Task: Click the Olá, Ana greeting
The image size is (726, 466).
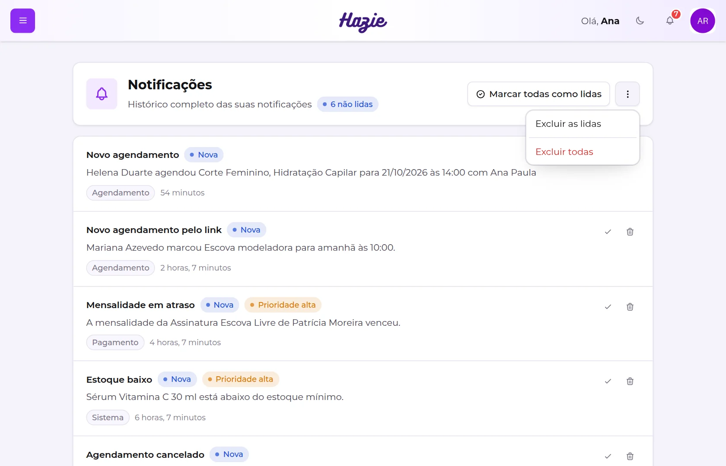Action: pos(600,21)
